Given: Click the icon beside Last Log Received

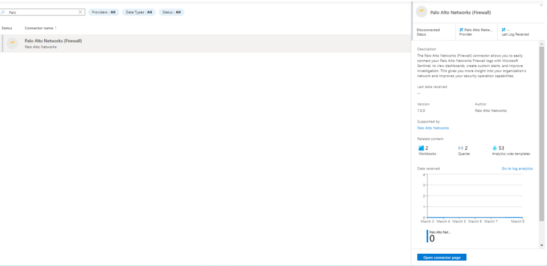Looking at the screenshot, I should (503, 30).
